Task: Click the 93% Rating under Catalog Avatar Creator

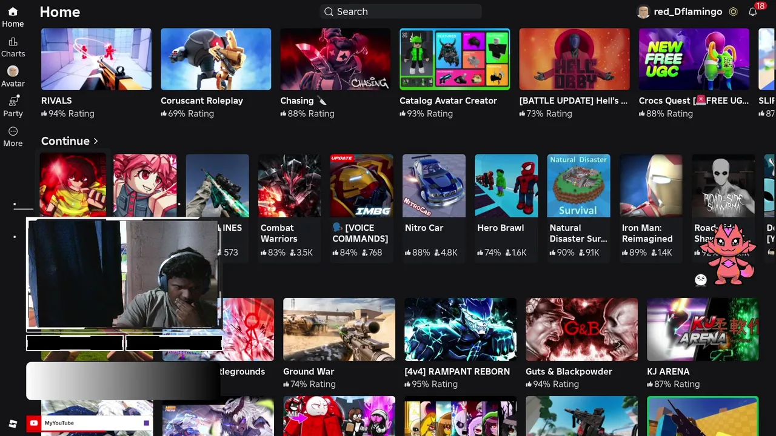Action: click(x=426, y=113)
